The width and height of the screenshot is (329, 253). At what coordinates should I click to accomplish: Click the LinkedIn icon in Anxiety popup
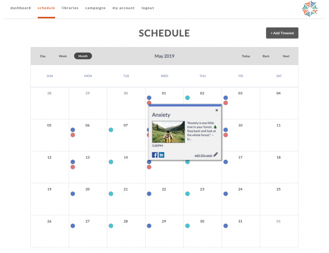161,155
